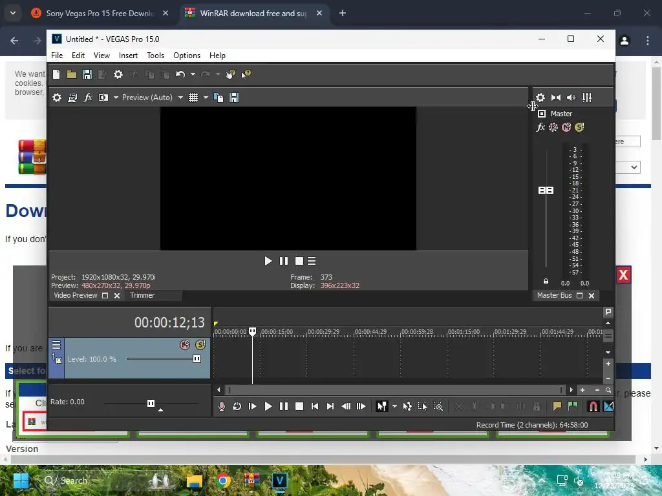
Task: Toggle Automatic Crossfades
Action: tap(608, 406)
